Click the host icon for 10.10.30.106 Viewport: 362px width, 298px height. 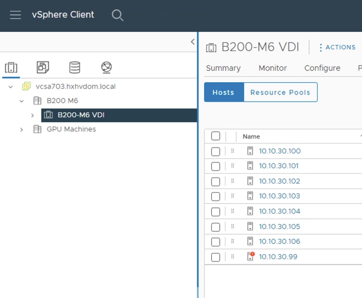(x=250, y=241)
